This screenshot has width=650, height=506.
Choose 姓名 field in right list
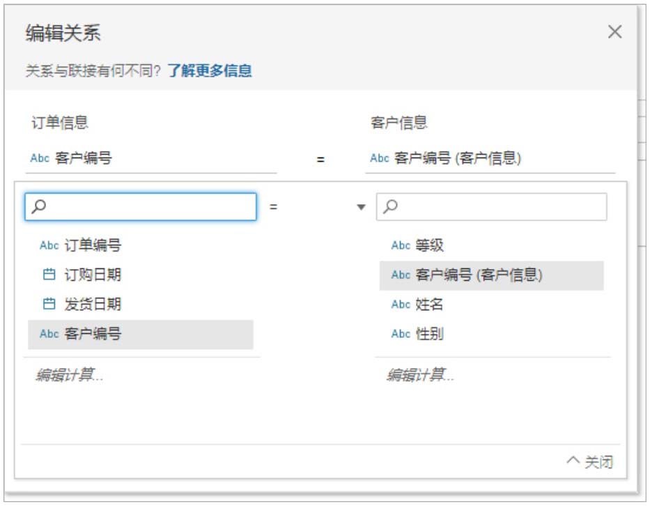pyautogui.click(x=429, y=305)
